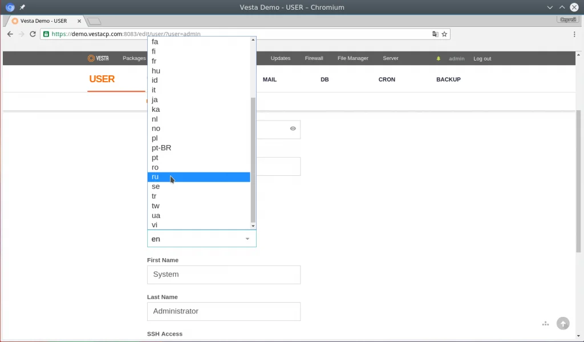Toggle password visibility eye icon

(293, 128)
